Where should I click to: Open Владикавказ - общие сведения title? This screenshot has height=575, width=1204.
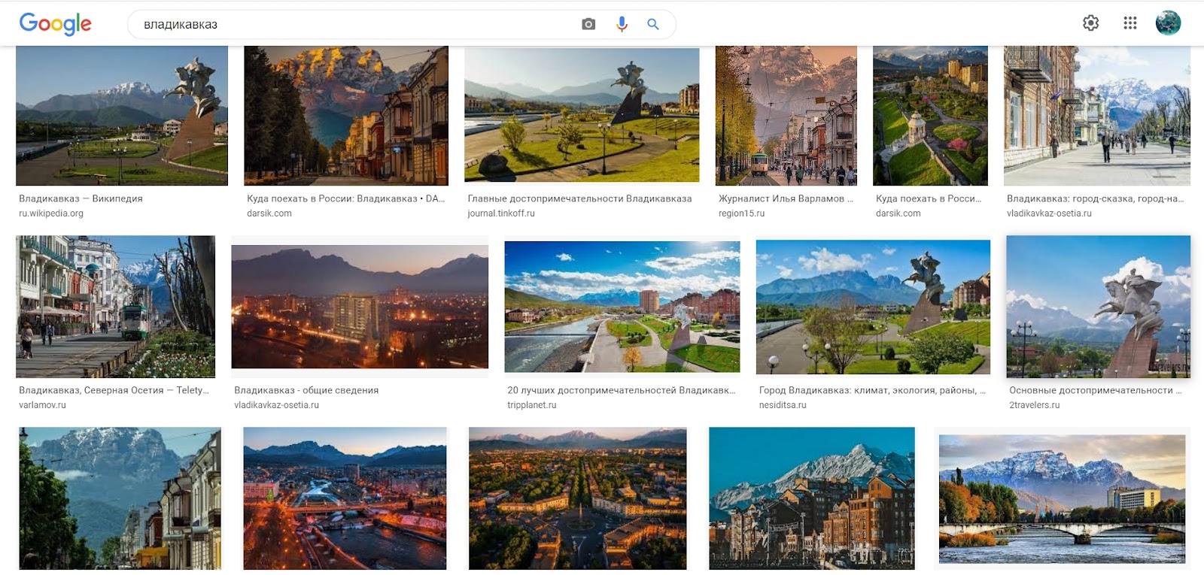click(x=306, y=390)
